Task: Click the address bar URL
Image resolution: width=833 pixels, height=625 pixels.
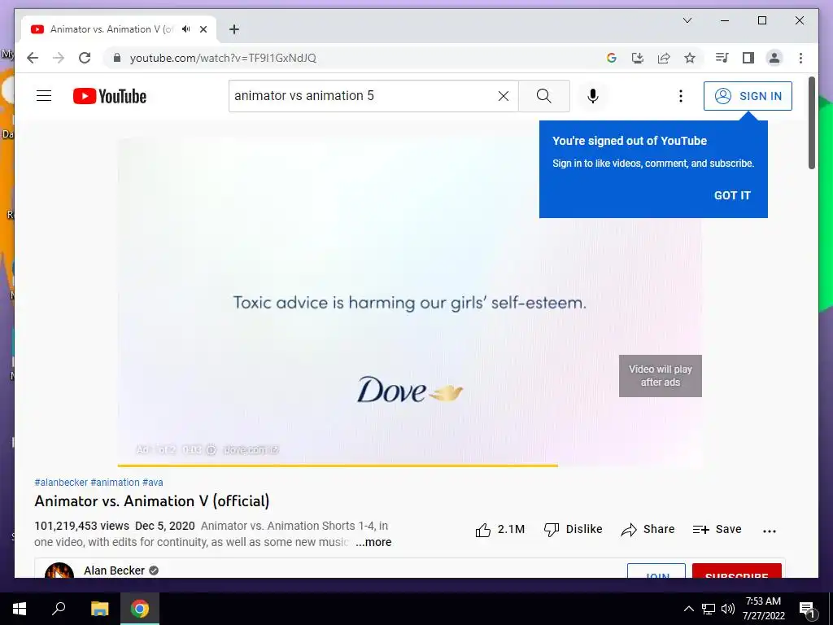Action: pyautogui.click(x=223, y=58)
